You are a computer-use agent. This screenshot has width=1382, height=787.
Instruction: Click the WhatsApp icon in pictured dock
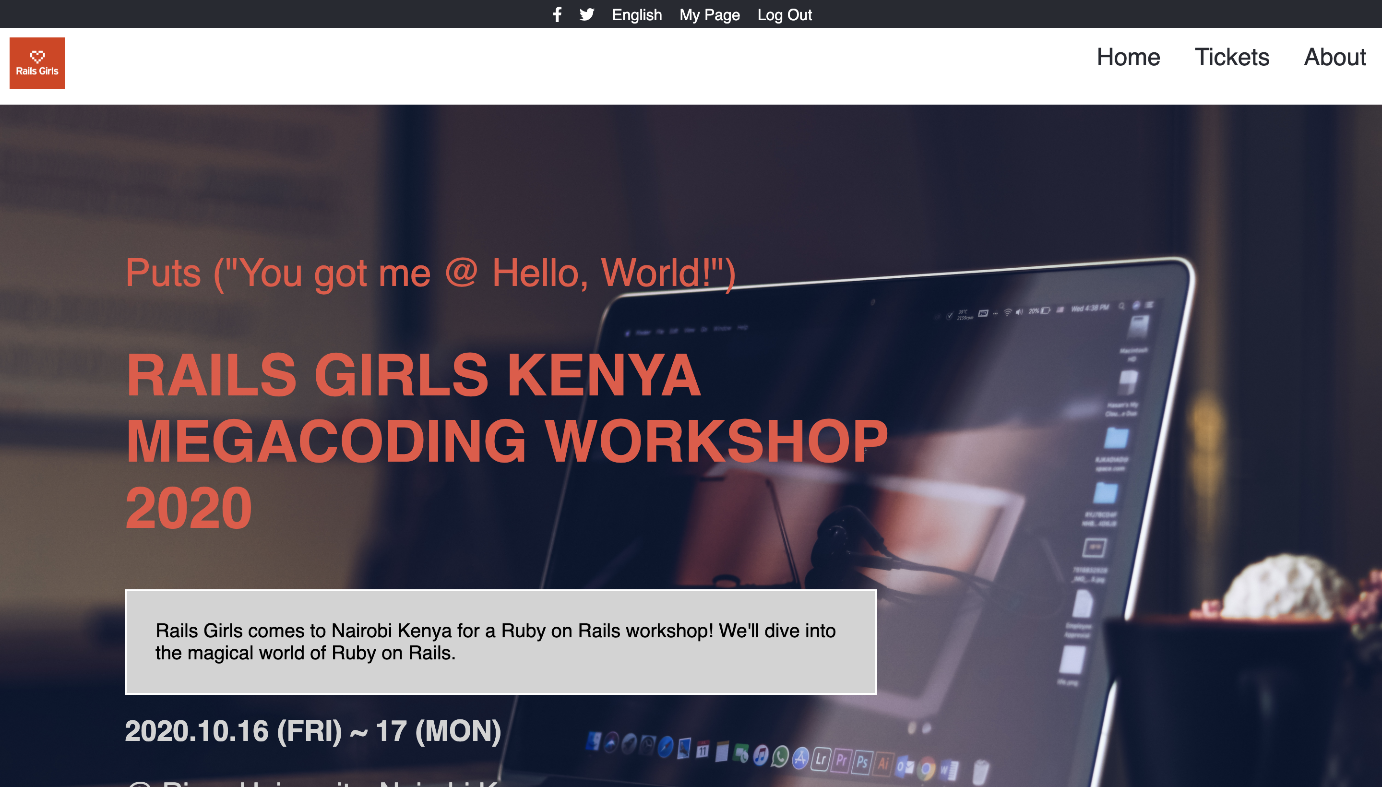click(780, 757)
